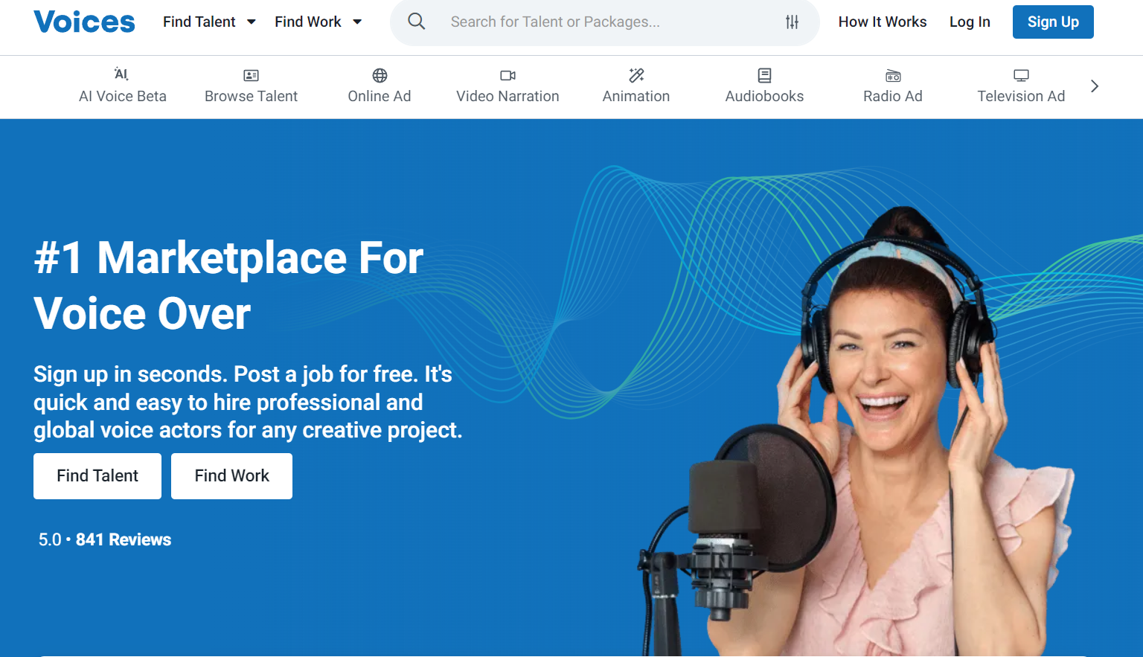Select the Radio Ad icon
Image resolution: width=1143 pixels, height=657 pixels.
pos(893,75)
